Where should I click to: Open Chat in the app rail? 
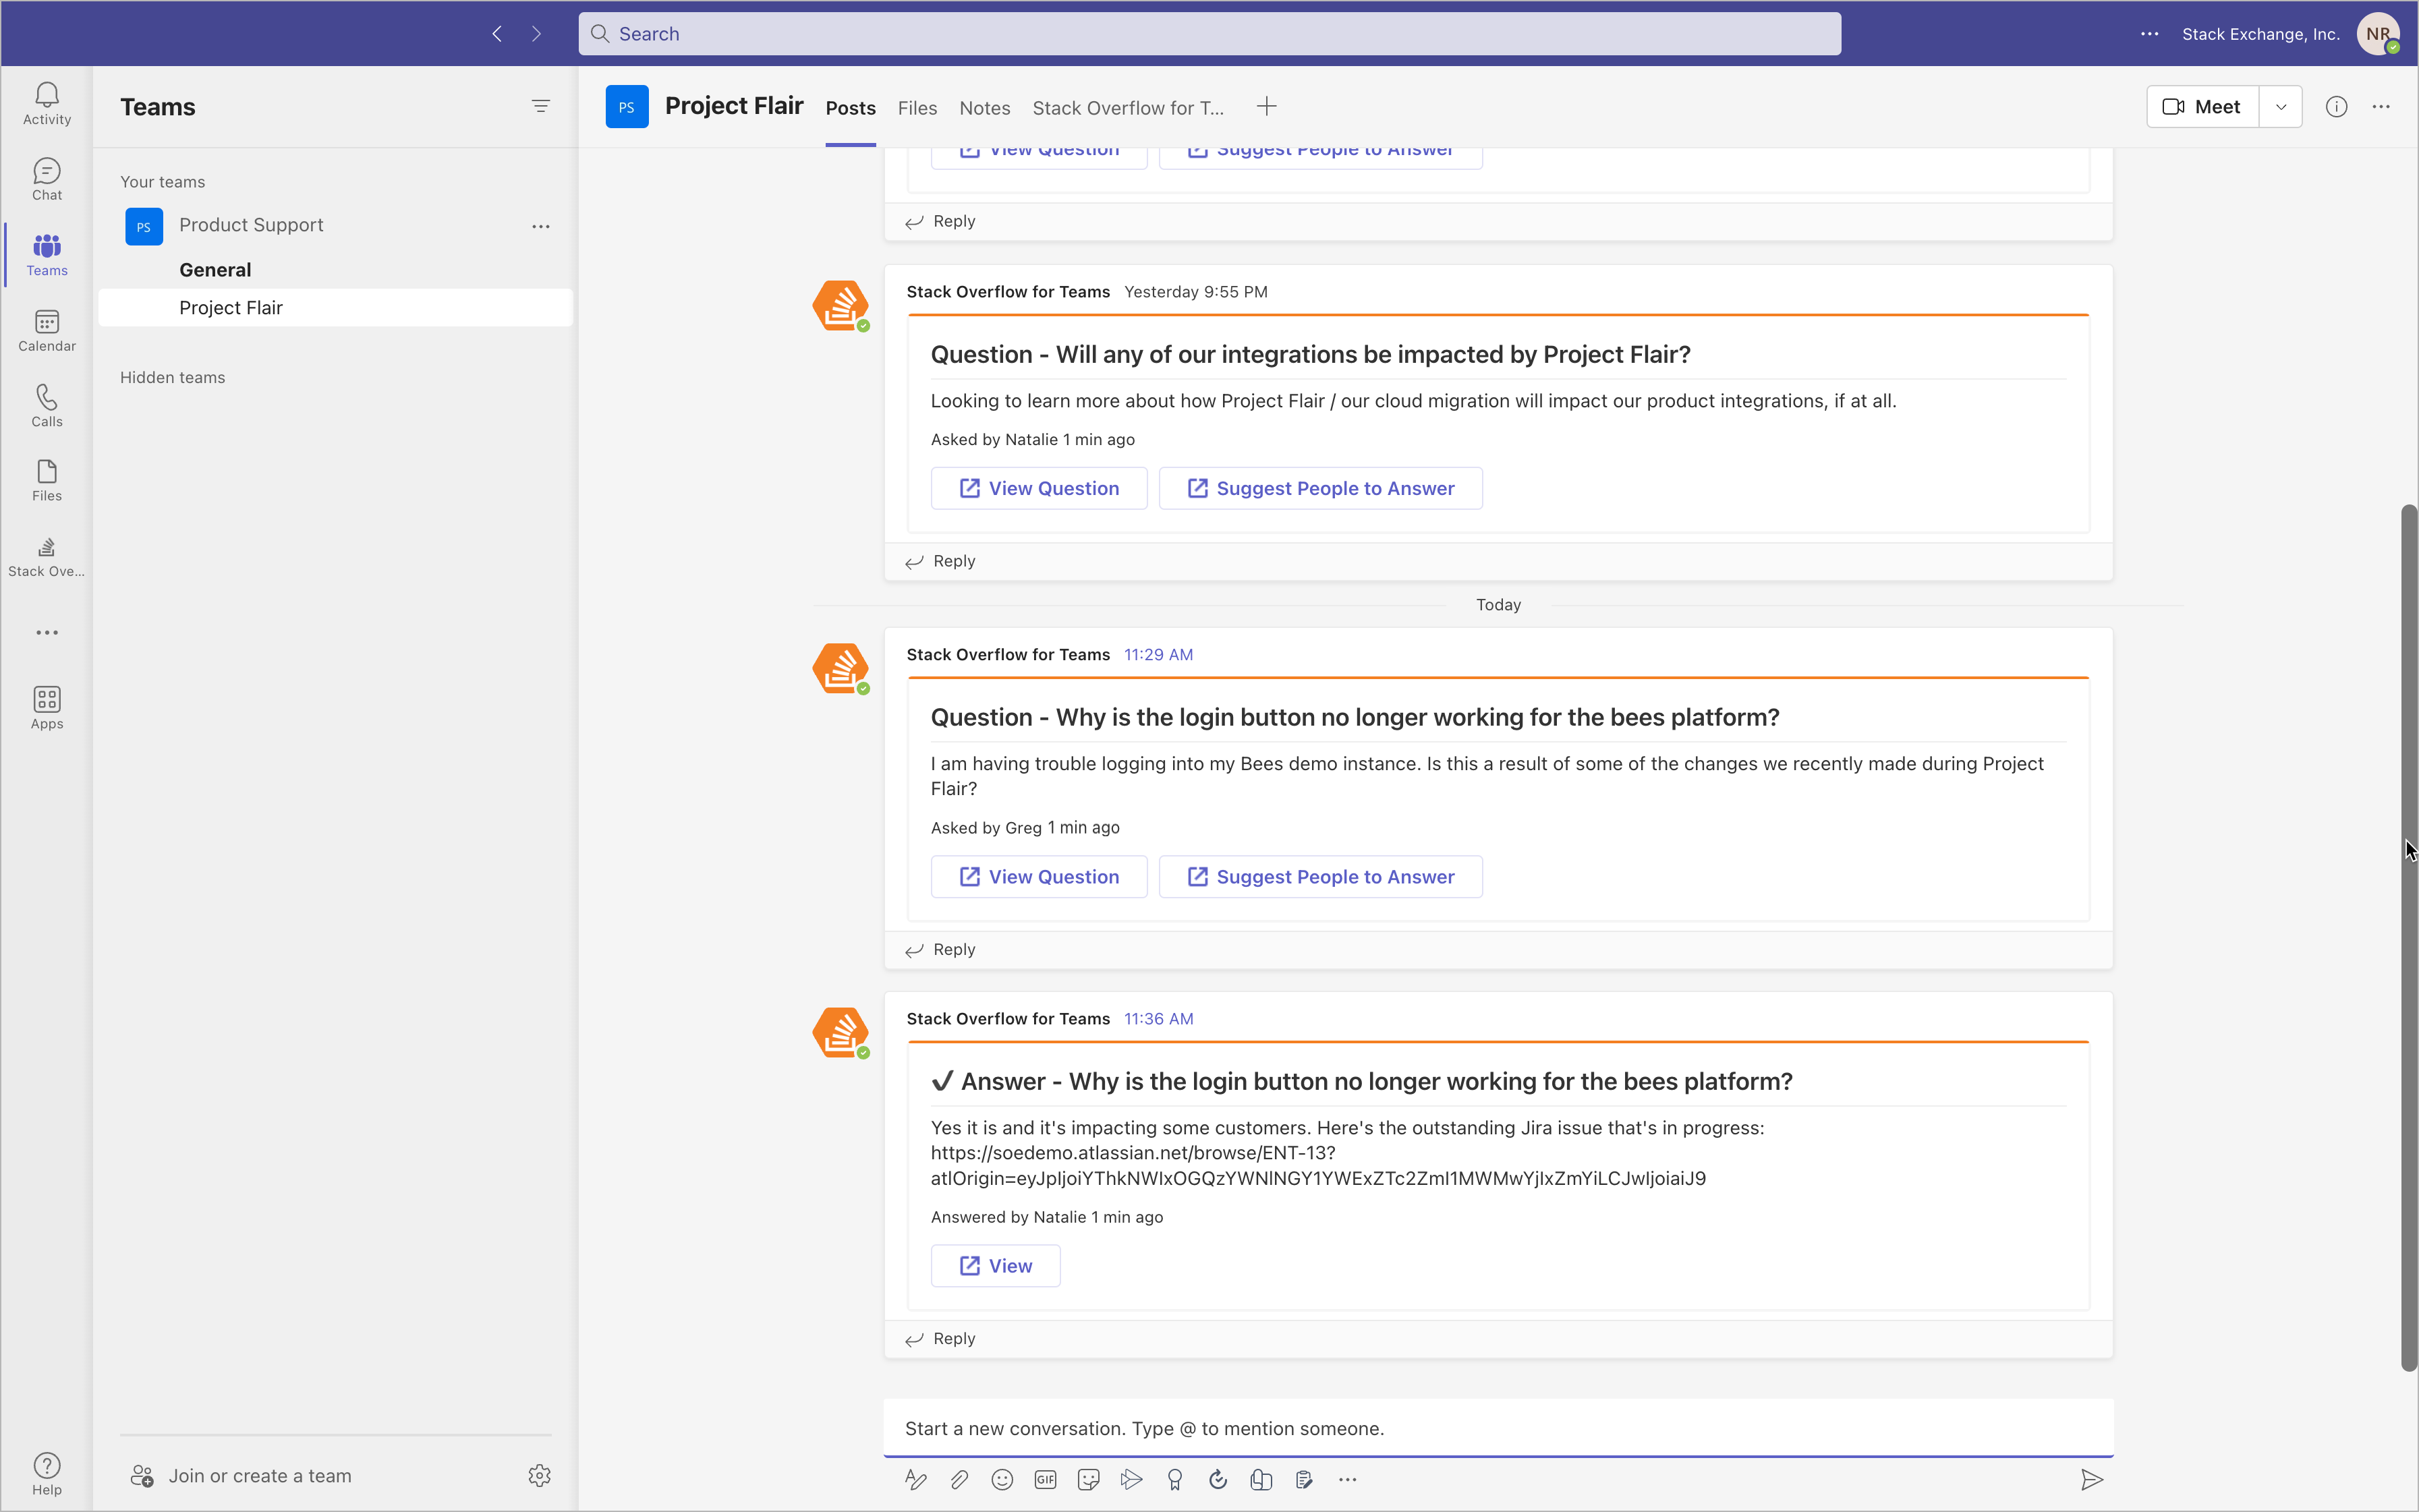coord(47,180)
